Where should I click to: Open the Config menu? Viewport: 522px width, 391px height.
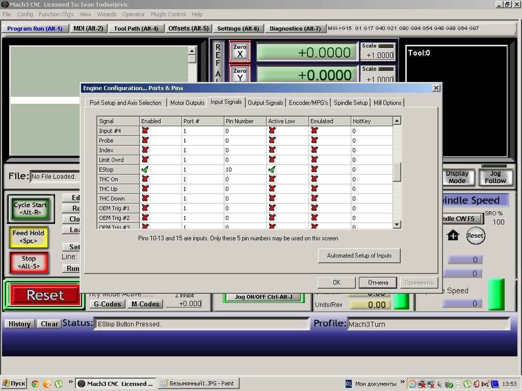[x=25, y=14]
